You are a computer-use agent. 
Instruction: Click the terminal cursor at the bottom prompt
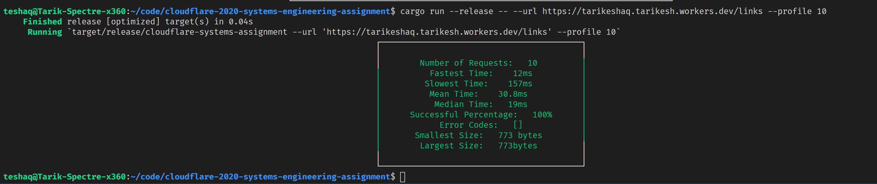pyautogui.click(x=402, y=177)
